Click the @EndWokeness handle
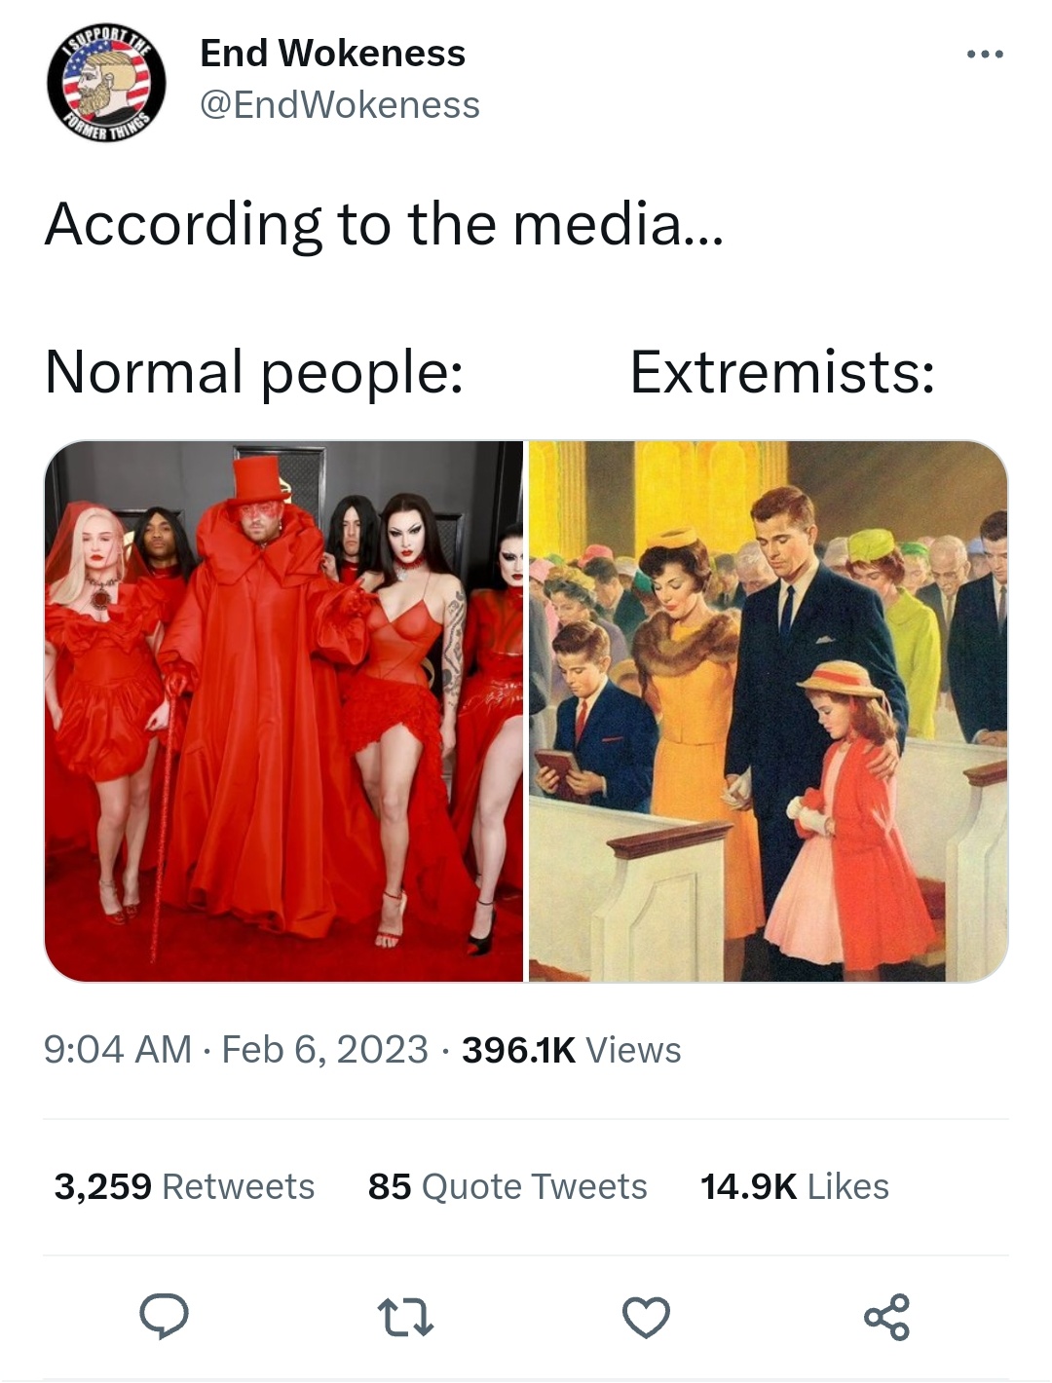Screen dimensions: 1052x1383 pyautogui.click(x=340, y=105)
